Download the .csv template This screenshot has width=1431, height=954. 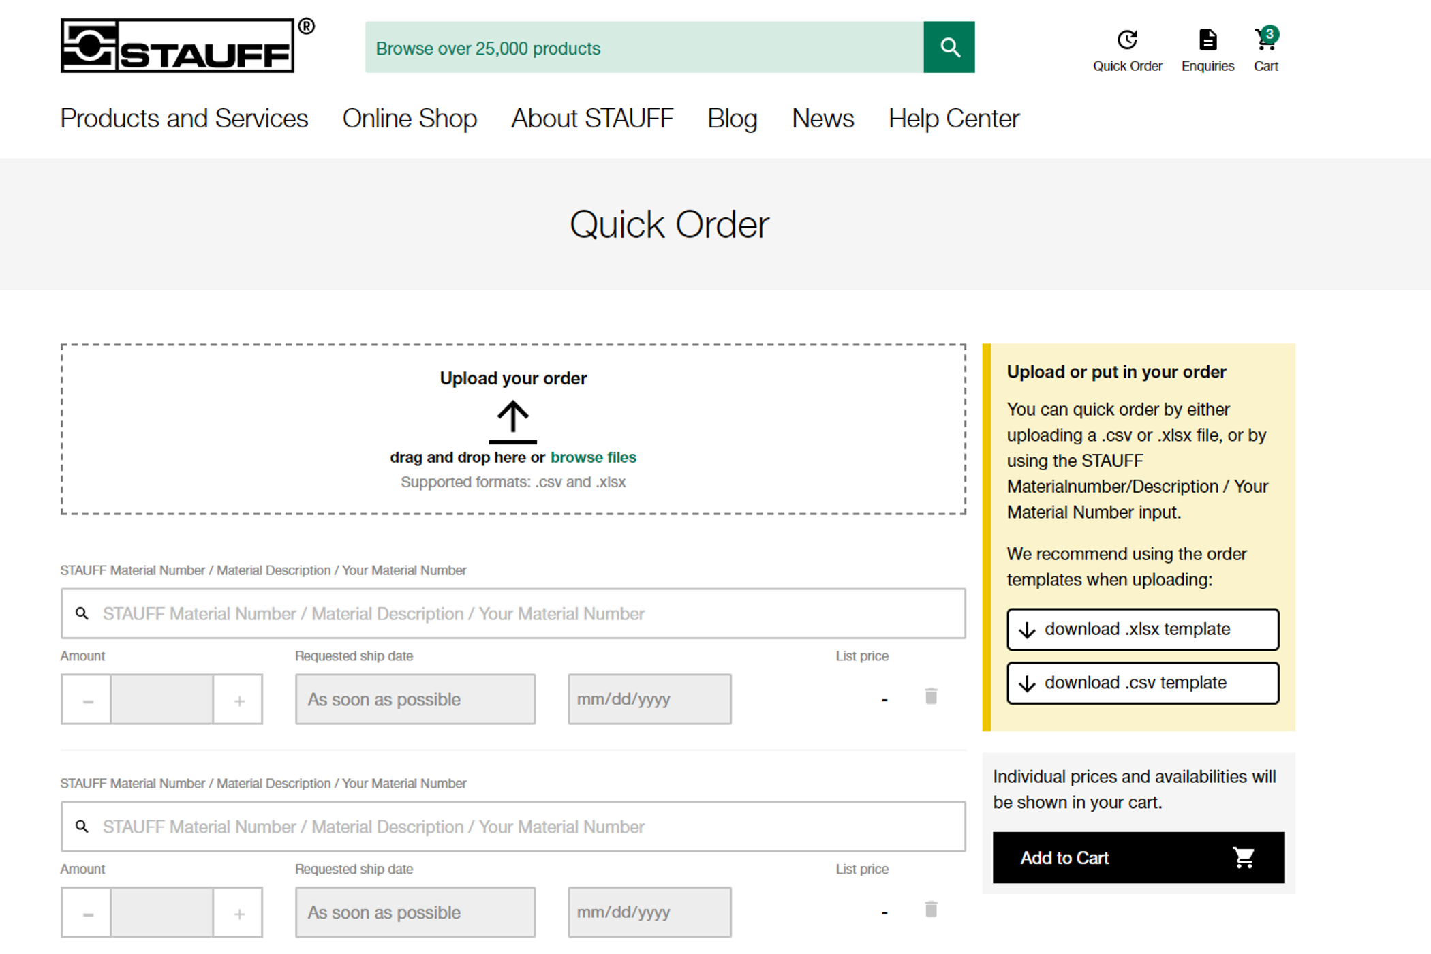(1142, 682)
